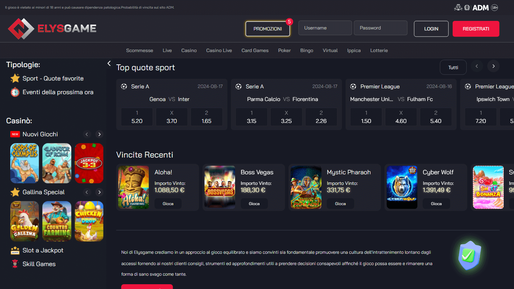Open the Jackpot 3x3 game thumbnail
This screenshot has height=289, width=514.
click(89, 163)
